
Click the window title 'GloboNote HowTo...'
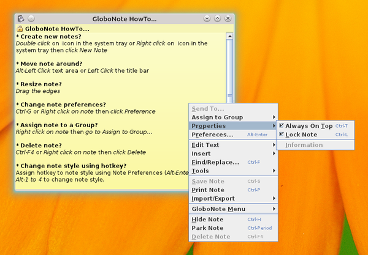point(125,19)
